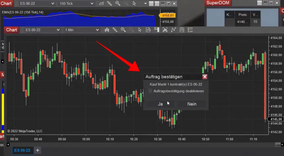Image resolution: width=284 pixels, height=156 pixels.
Task: Open drawing tools pencil in 150 Tick chart
Action: coord(109,3)
